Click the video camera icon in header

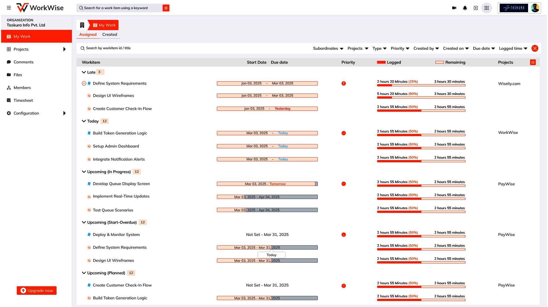tap(454, 8)
